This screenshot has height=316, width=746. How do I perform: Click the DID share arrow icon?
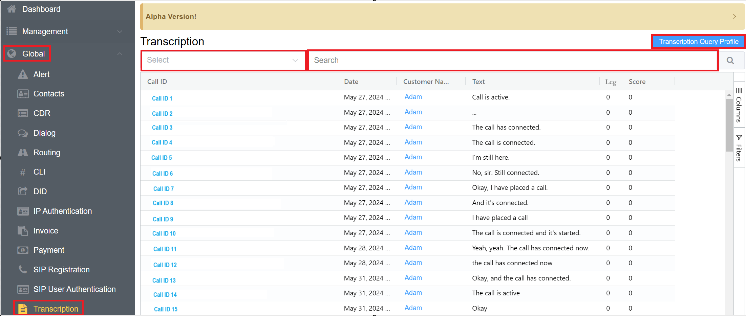pyautogui.click(x=23, y=191)
